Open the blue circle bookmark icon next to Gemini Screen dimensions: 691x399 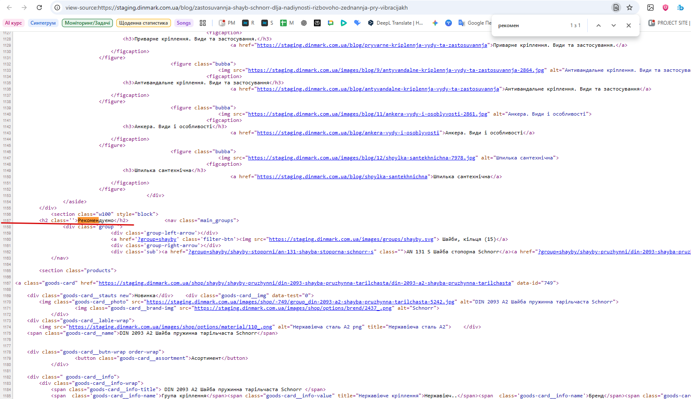pyautogui.click(x=449, y=23)
